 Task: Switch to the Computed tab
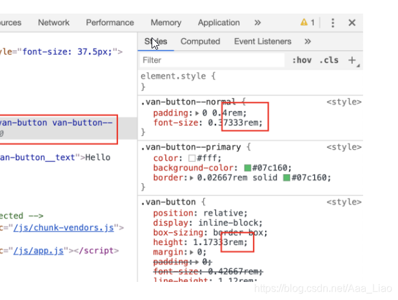pyautogui.click(x=200, y=41)
